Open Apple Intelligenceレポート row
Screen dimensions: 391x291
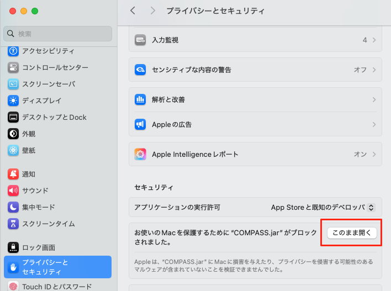point(255,154)
